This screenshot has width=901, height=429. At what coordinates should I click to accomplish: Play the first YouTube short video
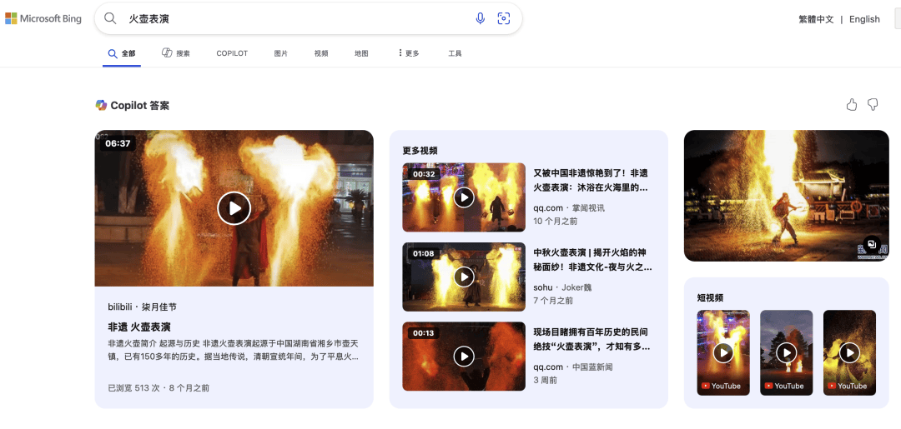coord(723,352)
